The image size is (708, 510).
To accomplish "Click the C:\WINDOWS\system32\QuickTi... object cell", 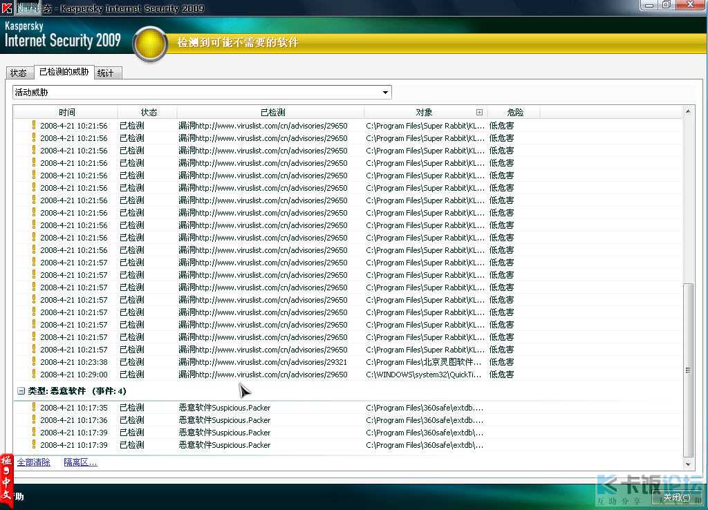I will coord(424,375).
